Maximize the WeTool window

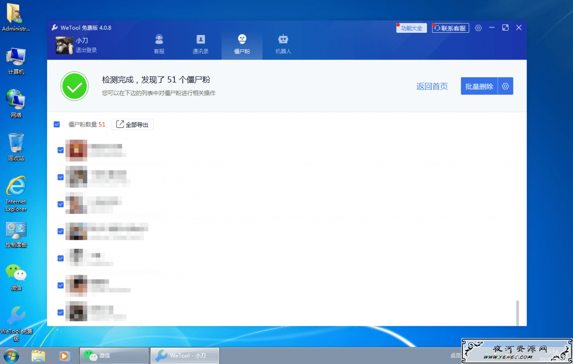pos(505,28)
